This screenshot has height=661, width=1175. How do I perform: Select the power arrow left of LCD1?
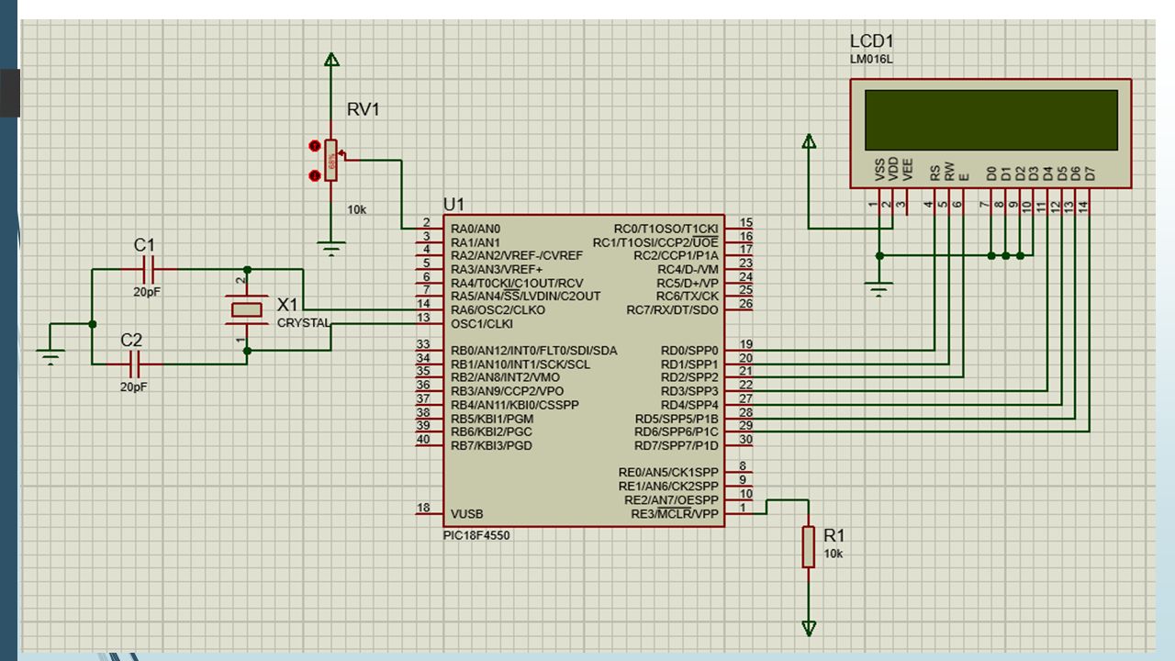(x=809, y=141)
